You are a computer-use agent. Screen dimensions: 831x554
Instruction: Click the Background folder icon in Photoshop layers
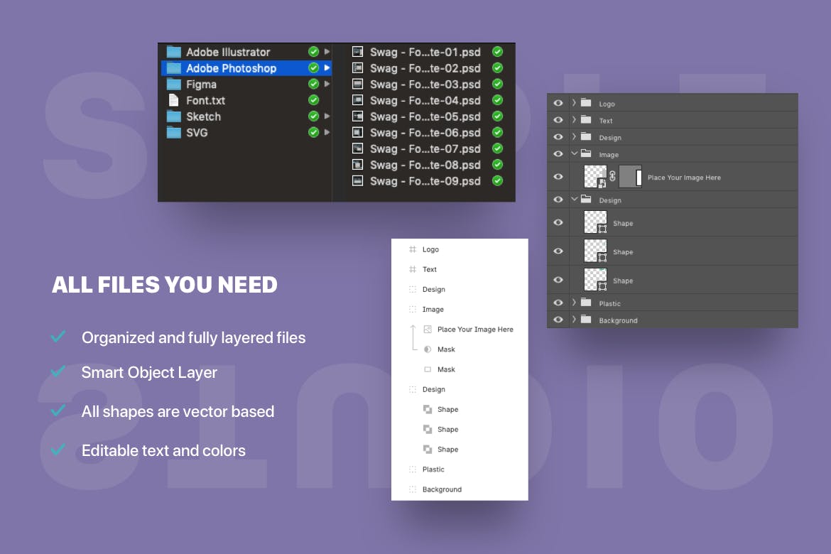click(586, 319)
